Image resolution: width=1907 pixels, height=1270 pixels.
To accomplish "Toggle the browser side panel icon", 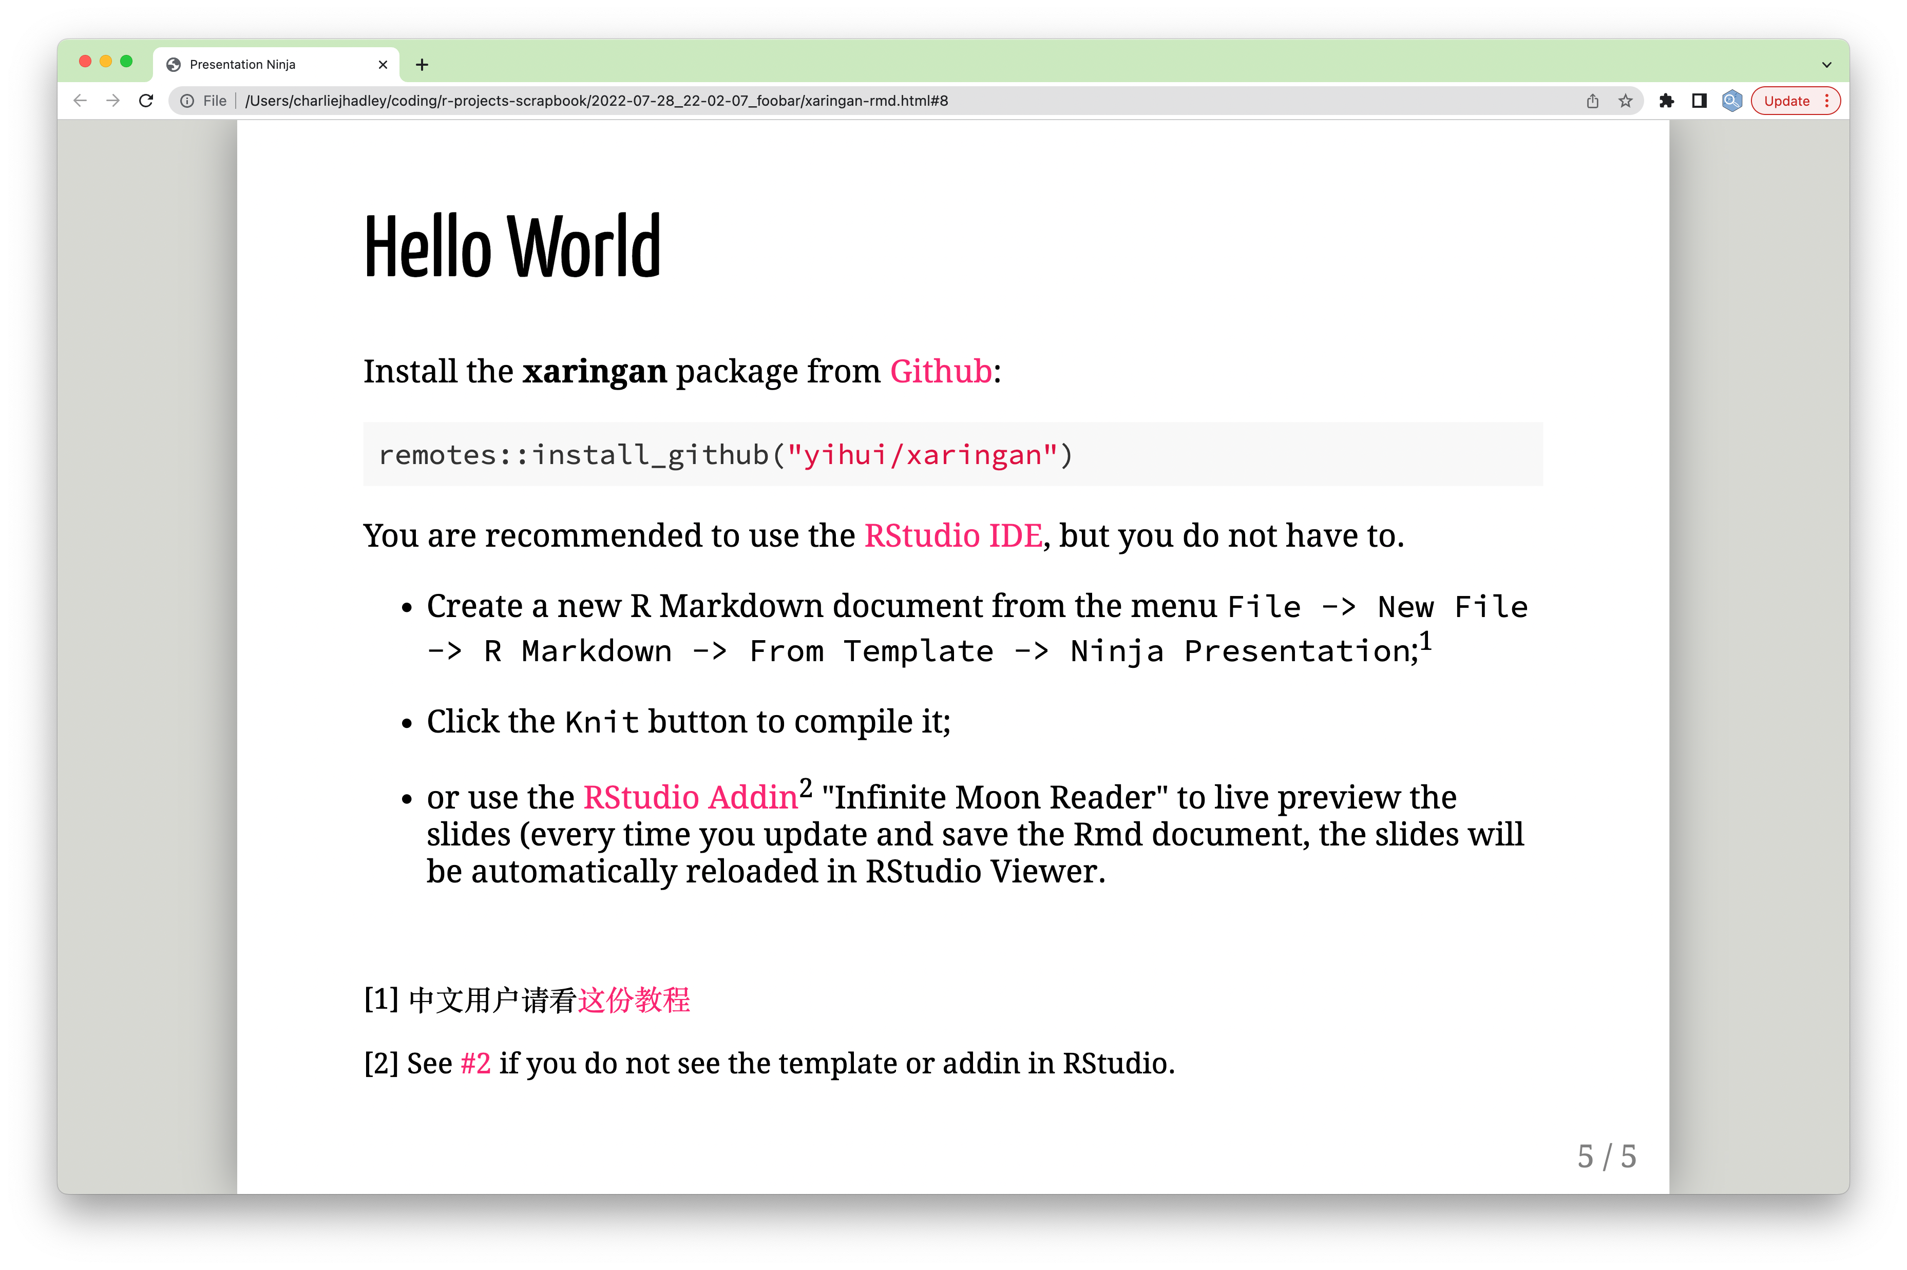I will click(x=1699, y=101).
